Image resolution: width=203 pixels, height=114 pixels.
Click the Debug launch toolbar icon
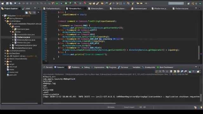click(62, 3)
